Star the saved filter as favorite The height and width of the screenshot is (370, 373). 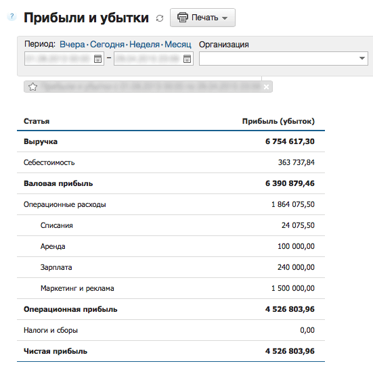pyautogui.click(x=32, y=87)
